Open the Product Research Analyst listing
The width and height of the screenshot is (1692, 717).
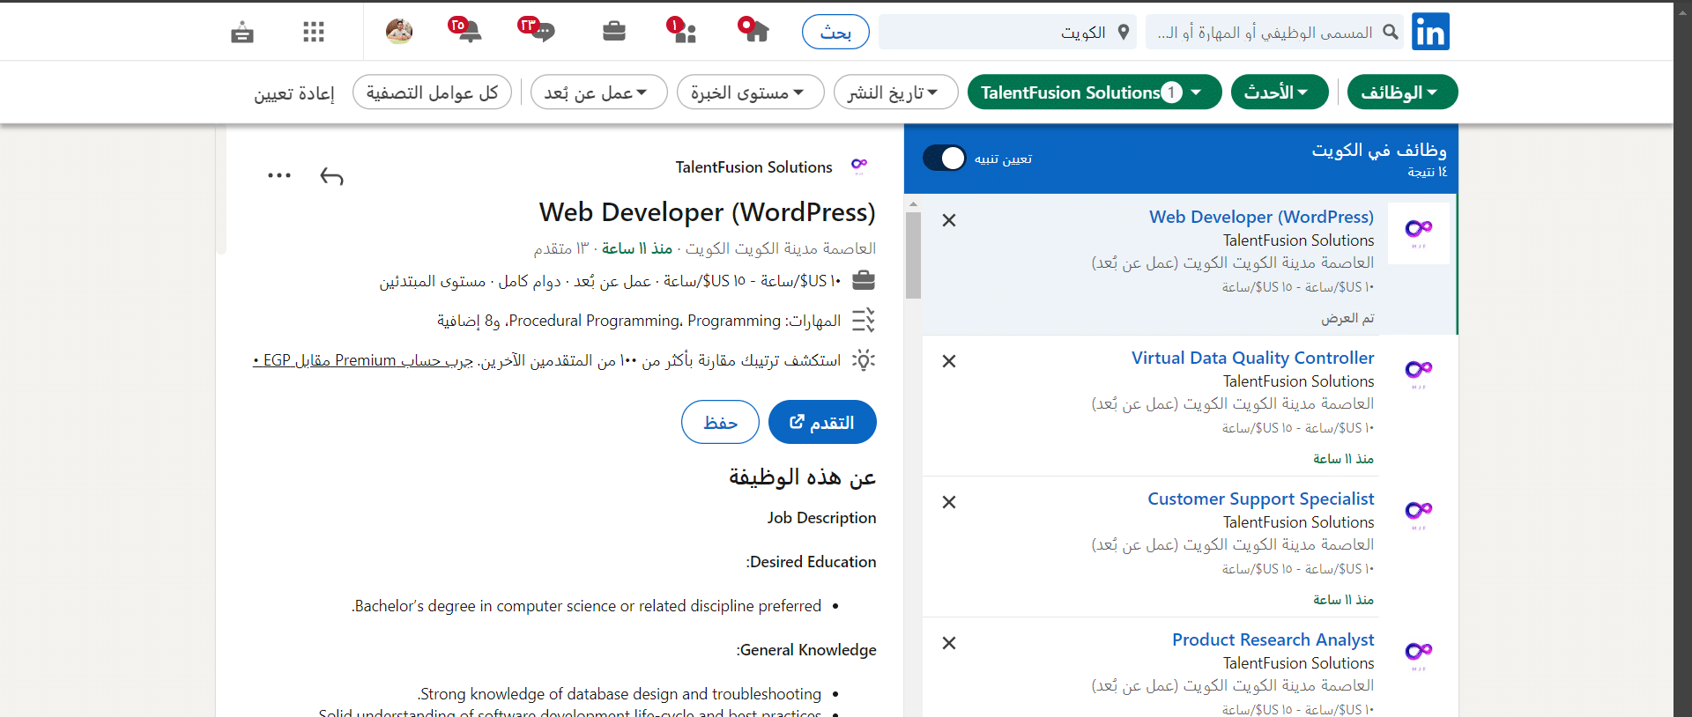coord(1273,639)
